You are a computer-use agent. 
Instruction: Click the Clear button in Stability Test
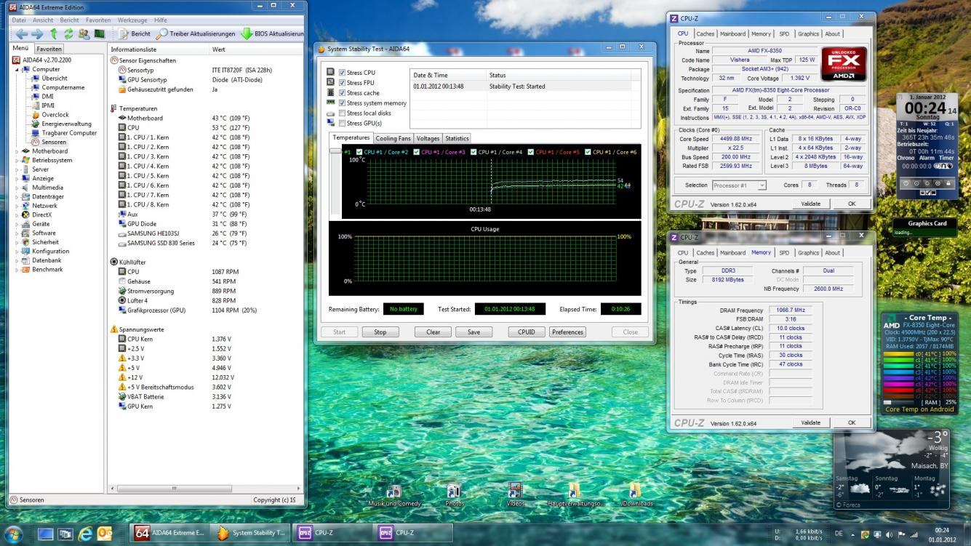[433, 332]
